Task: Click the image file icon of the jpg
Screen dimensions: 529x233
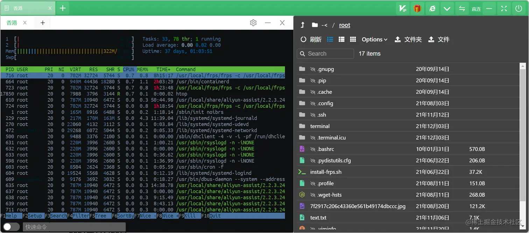Action: 302,206
